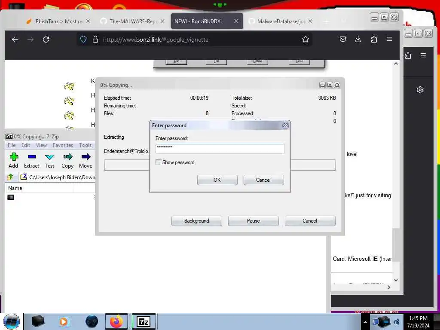Image resolution: width=440 pixels, height=330 pixels.
Task: Close the BonziBUDDY tab
Action: click(x=236, y=21)
